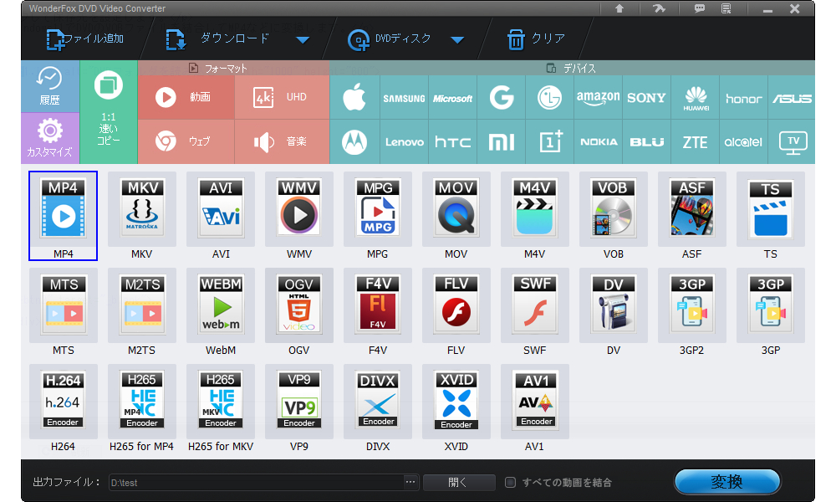Screen dimensions: 836x502
Task: Select the H265 for MP4 encoder
Action: point(142,401)
